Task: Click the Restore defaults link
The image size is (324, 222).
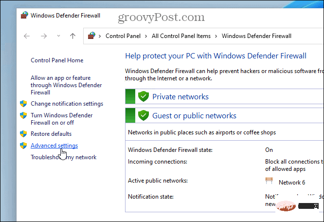Action: [51, 134]
